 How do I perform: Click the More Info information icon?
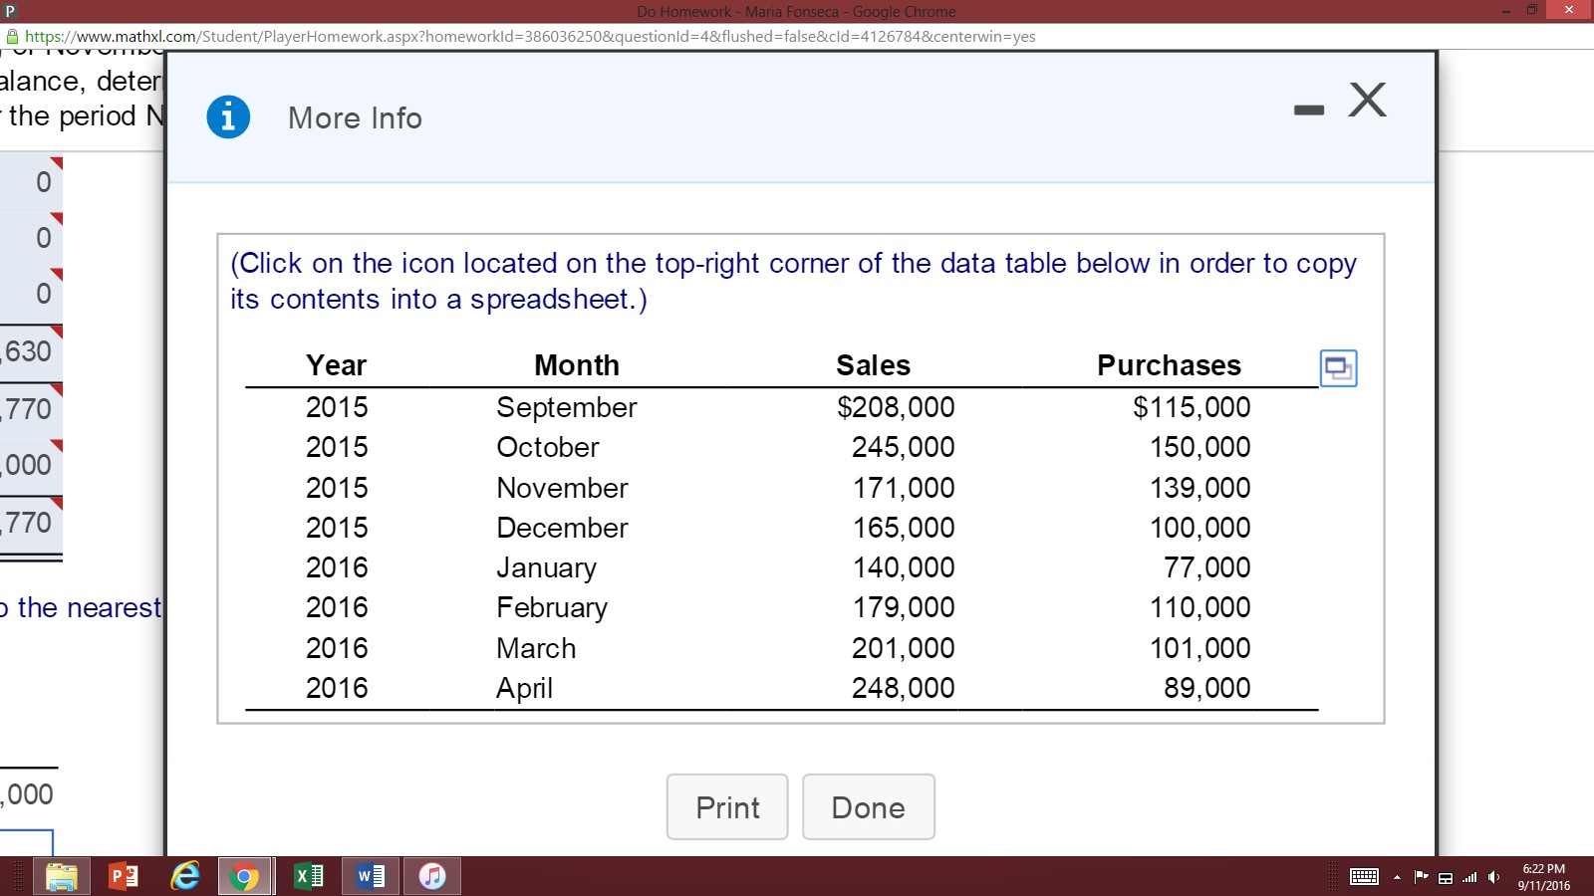tap(229, 116)
